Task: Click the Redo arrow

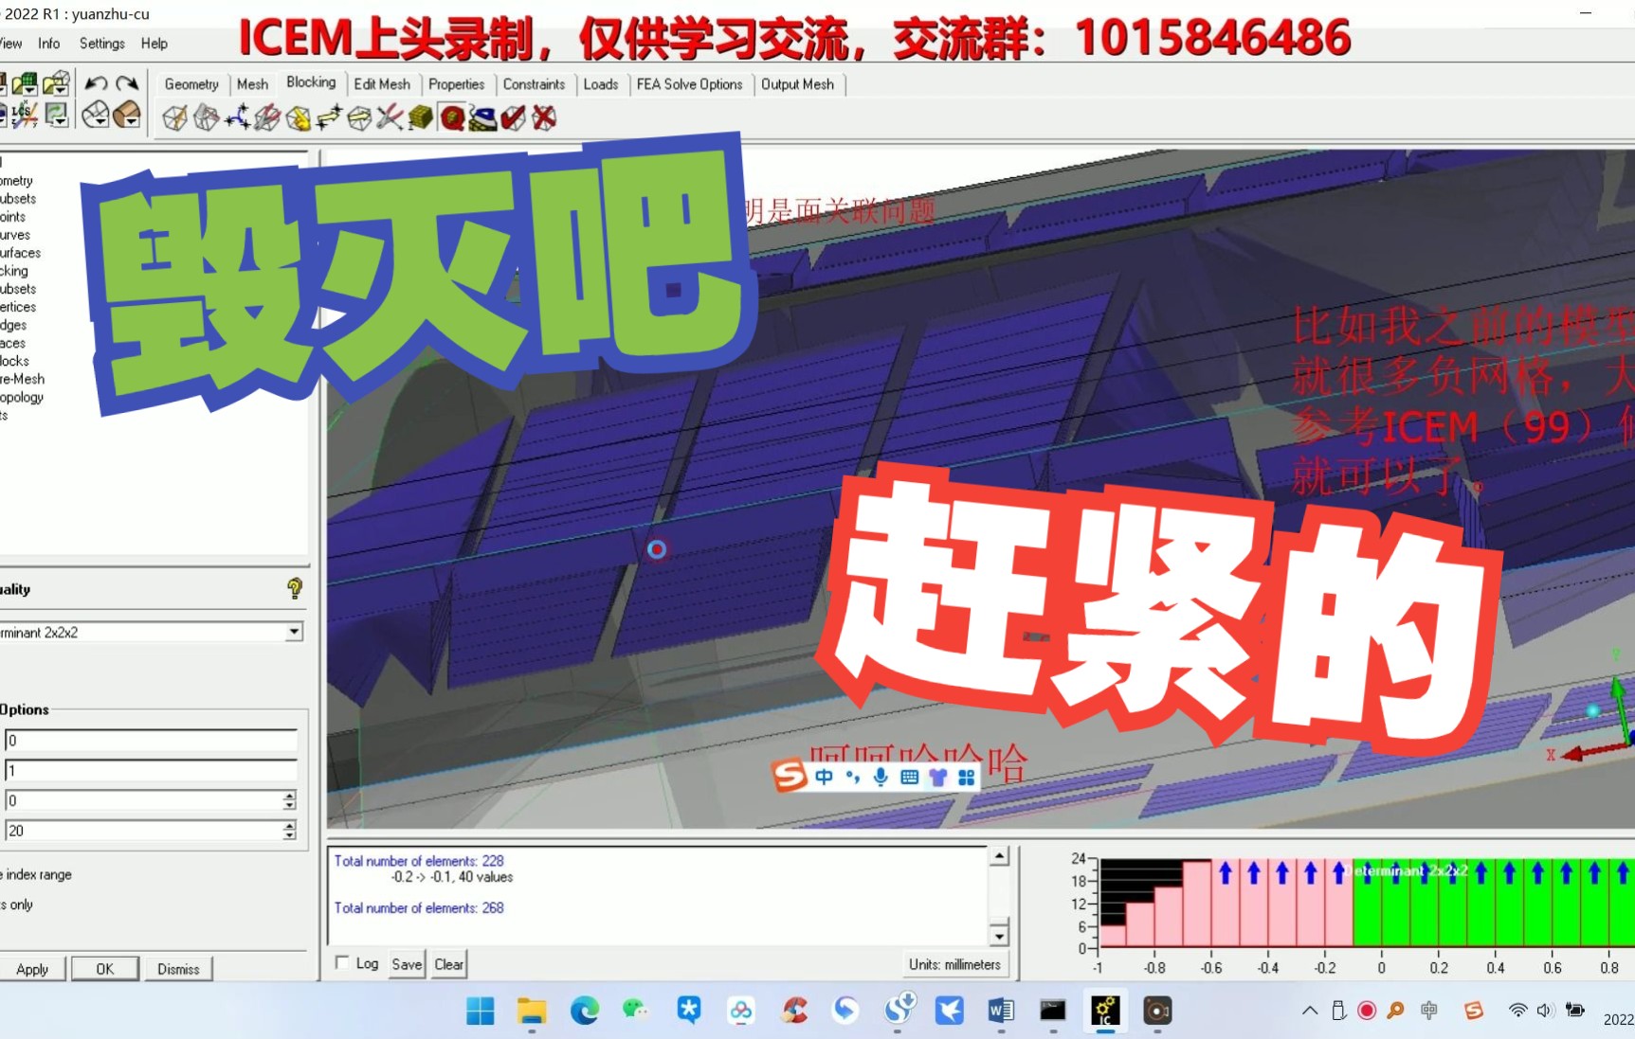Action: click(127, 83)
